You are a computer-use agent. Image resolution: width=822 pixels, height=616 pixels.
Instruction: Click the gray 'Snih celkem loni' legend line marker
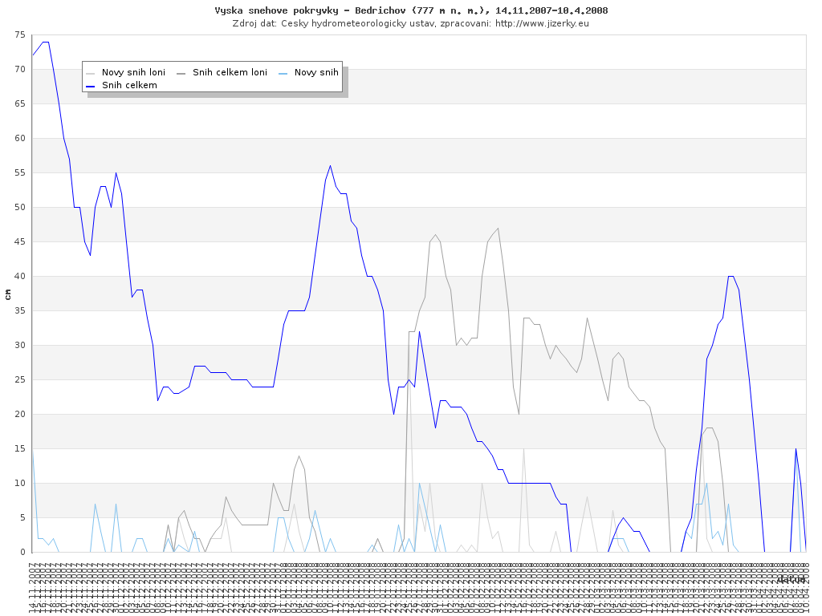pyautogui.click(x=181, y=72)
